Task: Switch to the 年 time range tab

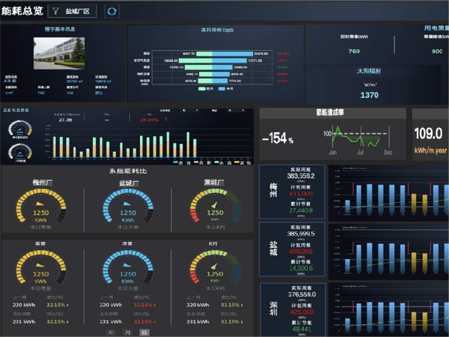Action: click(110, 332)
